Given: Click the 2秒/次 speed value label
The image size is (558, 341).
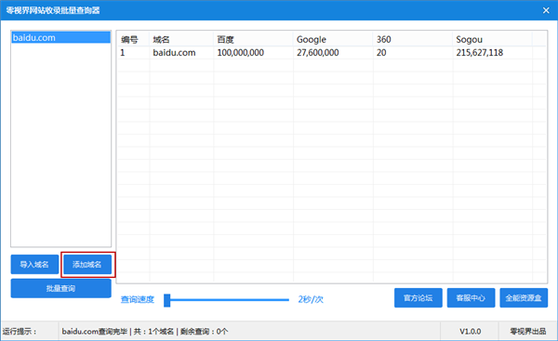Looking at the screenshot, I should click(311, 299).
